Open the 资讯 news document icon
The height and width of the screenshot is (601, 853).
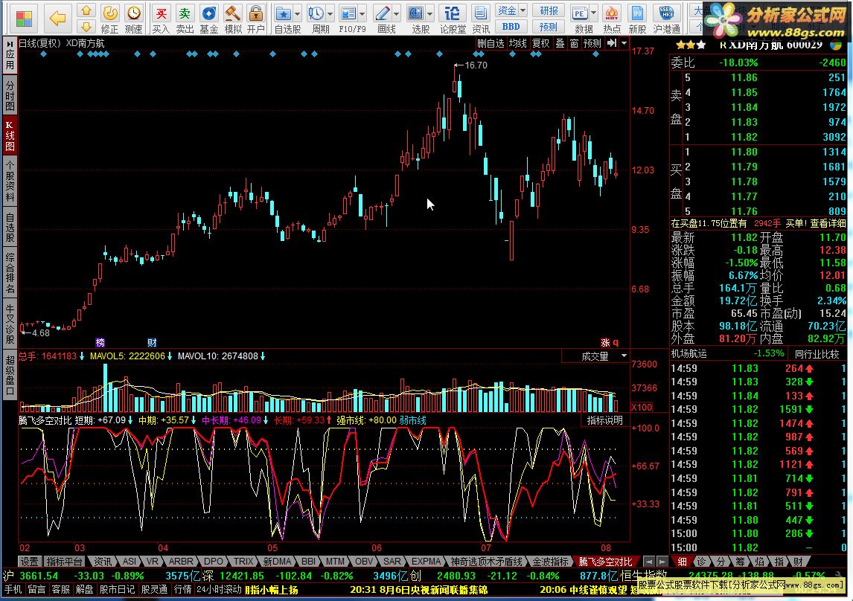pos(480,18)
